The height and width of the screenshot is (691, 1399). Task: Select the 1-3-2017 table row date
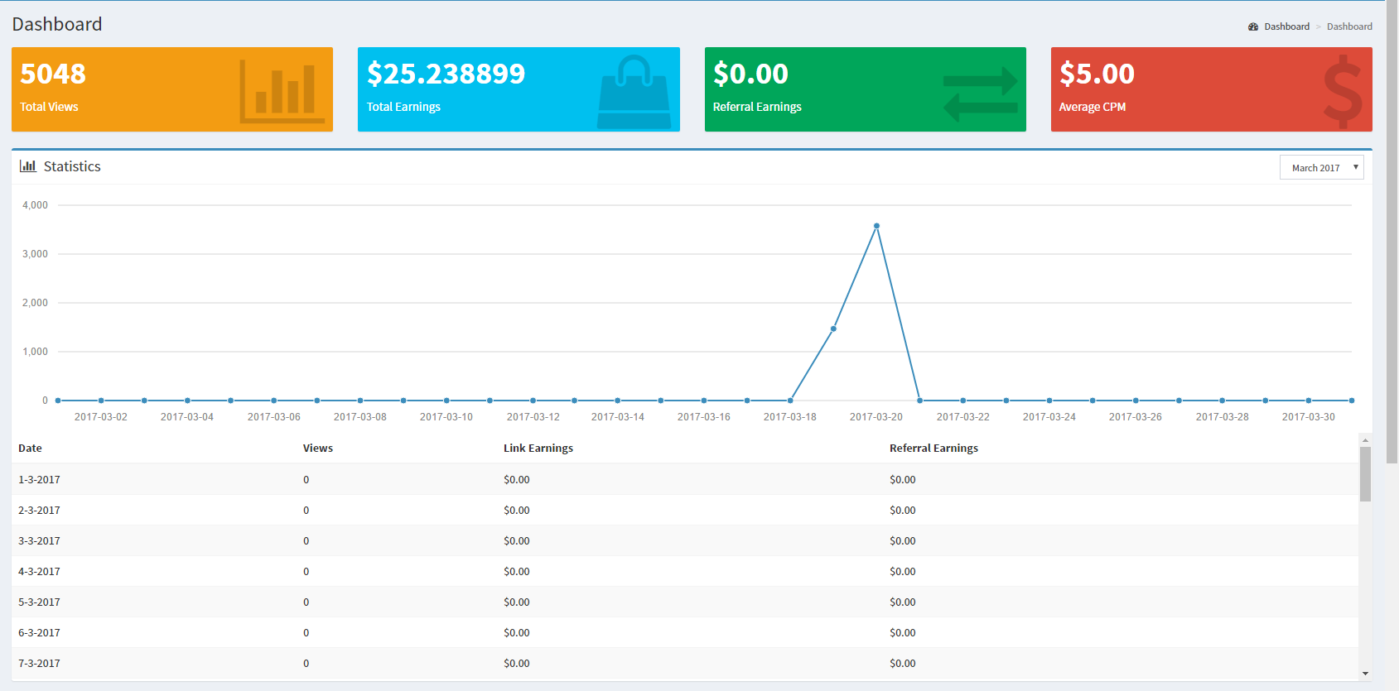(39, 479)
